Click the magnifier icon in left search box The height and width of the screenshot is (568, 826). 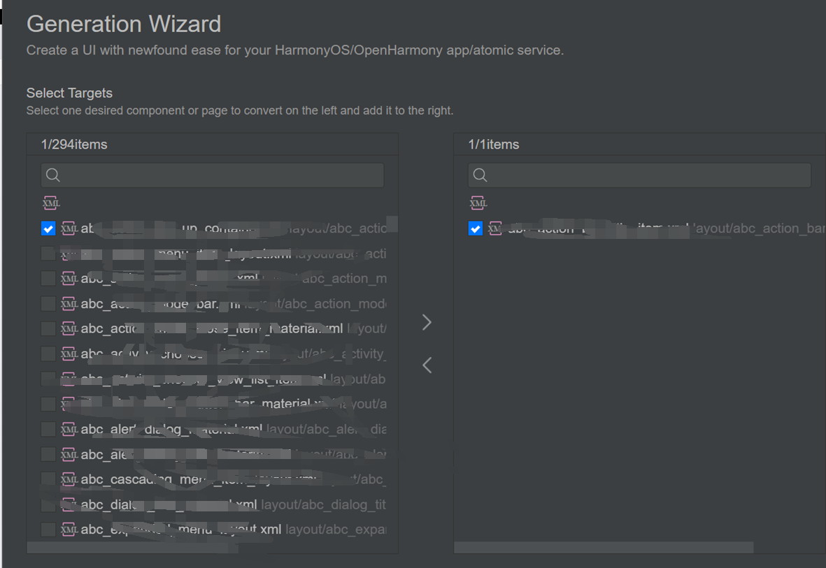coord(53,175)
